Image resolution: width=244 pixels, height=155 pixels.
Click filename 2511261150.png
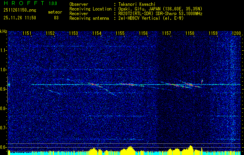pyautogui.click(x=20, y=10)
